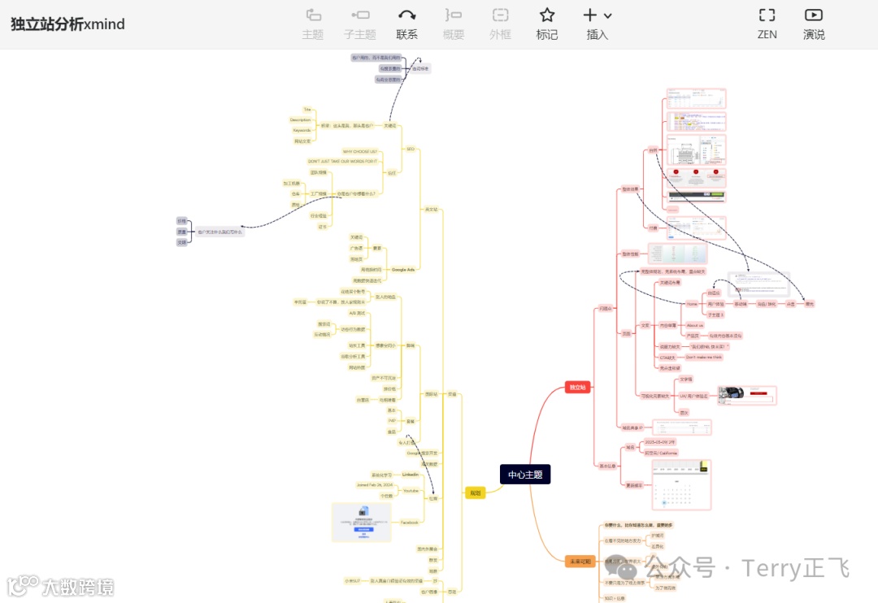Open the thumbnail beside the 付费 node

pos(697,228)
